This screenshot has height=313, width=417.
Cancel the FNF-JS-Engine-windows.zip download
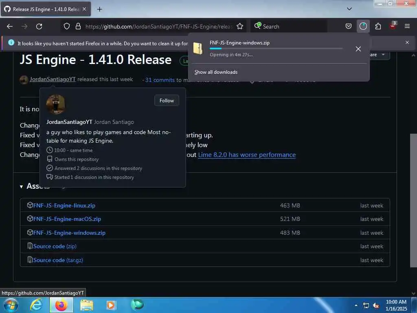coord(358,49)
